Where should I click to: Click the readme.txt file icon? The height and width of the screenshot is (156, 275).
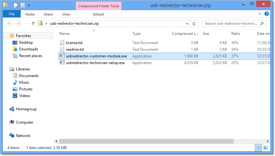(x=62, y=49)
